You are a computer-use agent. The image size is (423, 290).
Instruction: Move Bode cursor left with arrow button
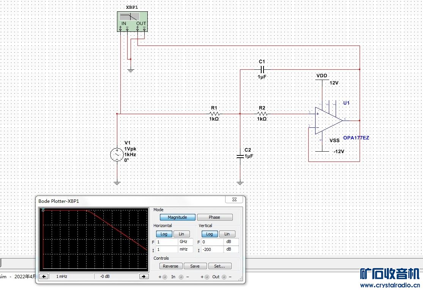coord(44,276)
